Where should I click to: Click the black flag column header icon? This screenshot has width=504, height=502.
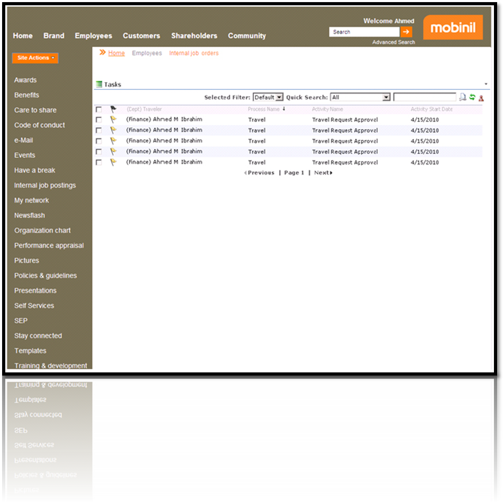tap(113, 109)
